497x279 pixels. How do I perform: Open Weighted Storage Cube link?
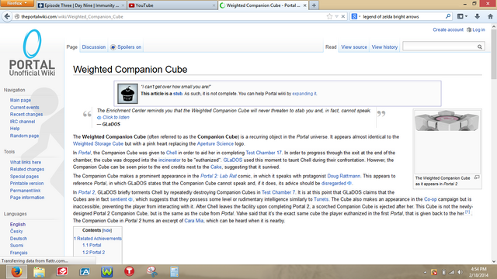98,143
